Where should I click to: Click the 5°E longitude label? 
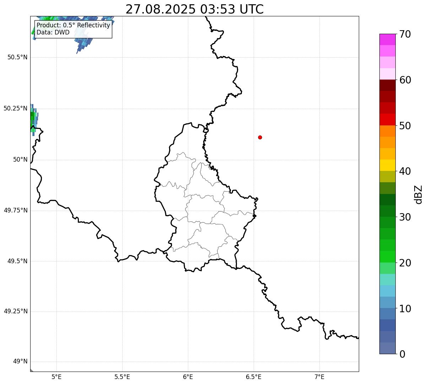point(56,377)
